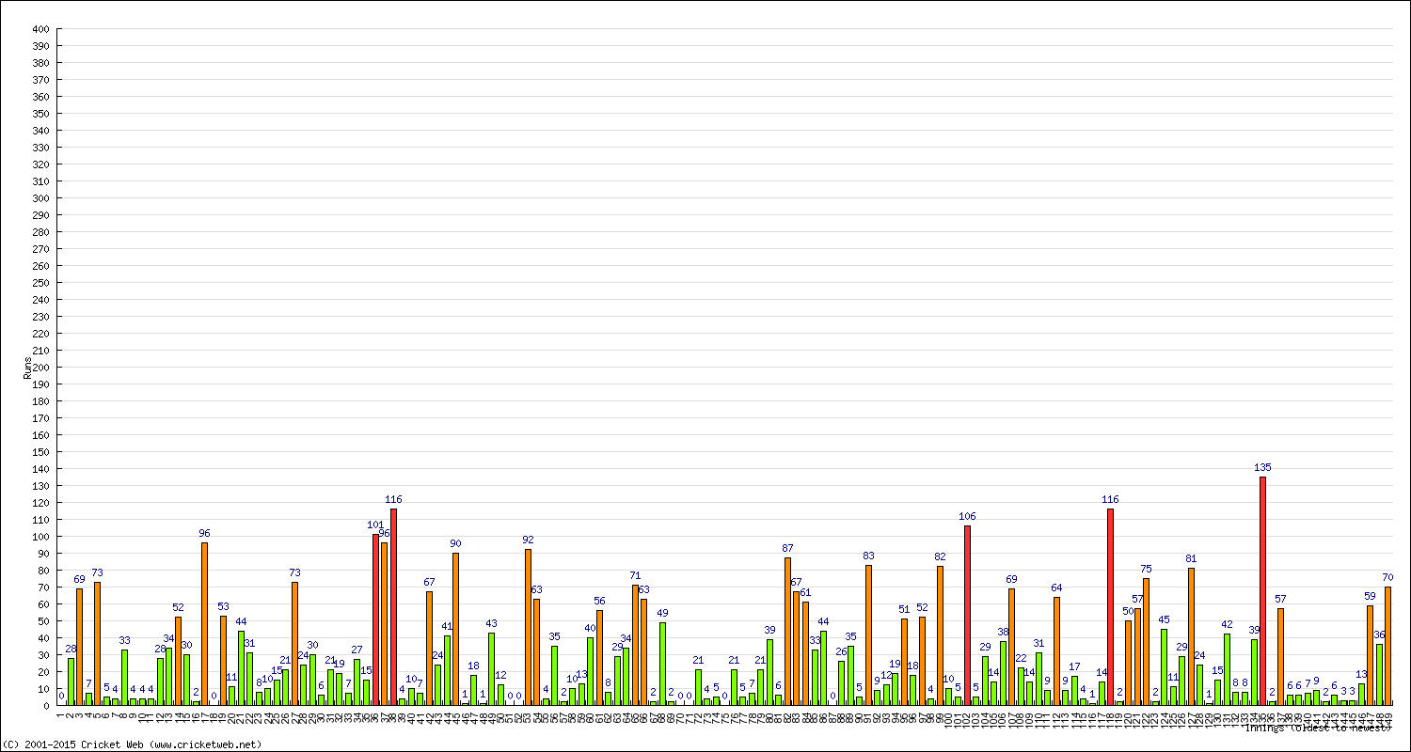The height and width of the screenshot is (752, 1411).
Task: Click the red bar labeled 101
Action: coord(375,619)
